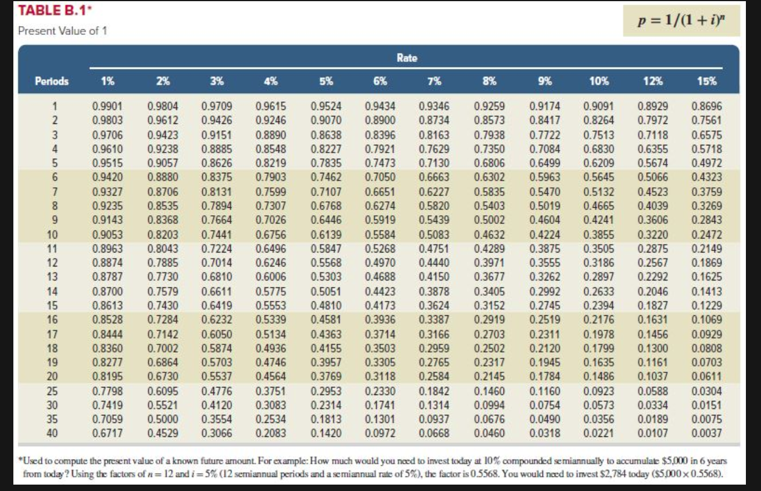This screenshot has width=761, height=491.
Task: Click period label 16 in Periods column
Action: [52, 319]
